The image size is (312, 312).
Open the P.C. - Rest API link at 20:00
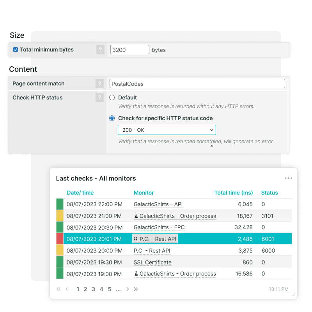coord(152,251)
